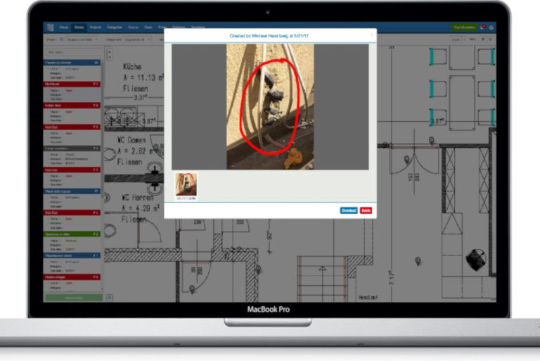Click the blue Download button
The image size is (540, 361).
[349, 210]
